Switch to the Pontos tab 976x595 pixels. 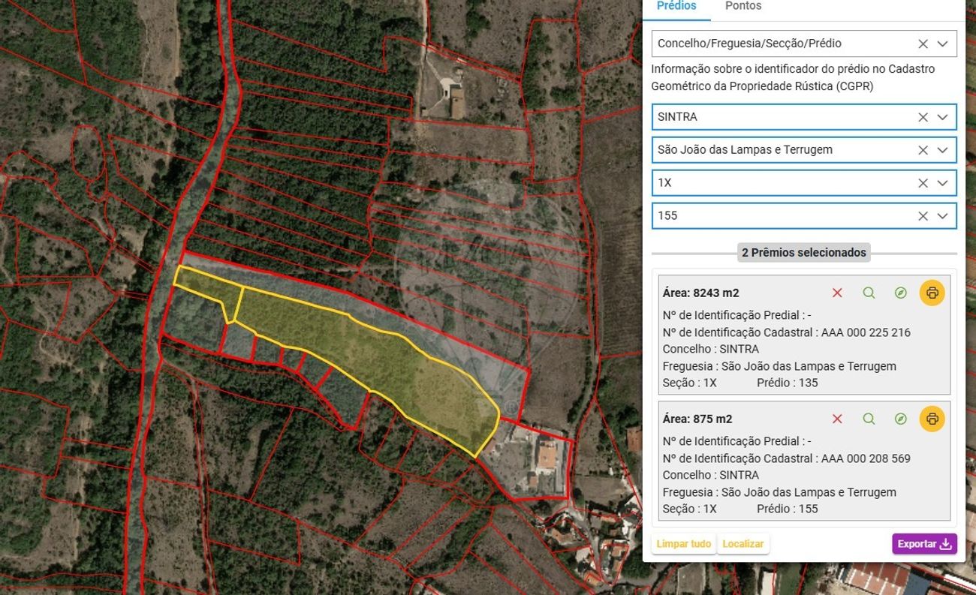tap(743, 6)
